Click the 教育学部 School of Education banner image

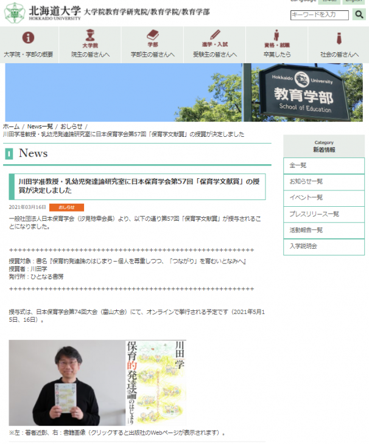coord(184,92)
